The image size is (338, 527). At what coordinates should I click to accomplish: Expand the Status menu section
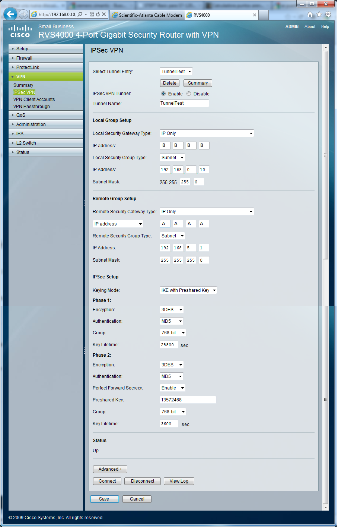[46, 152]
